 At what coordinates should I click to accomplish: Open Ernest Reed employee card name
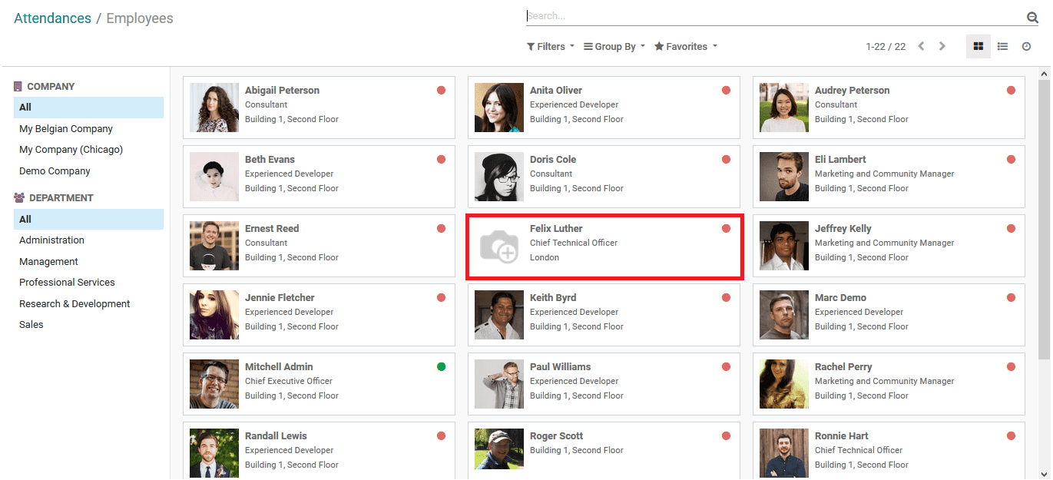(x=272, y=229)
